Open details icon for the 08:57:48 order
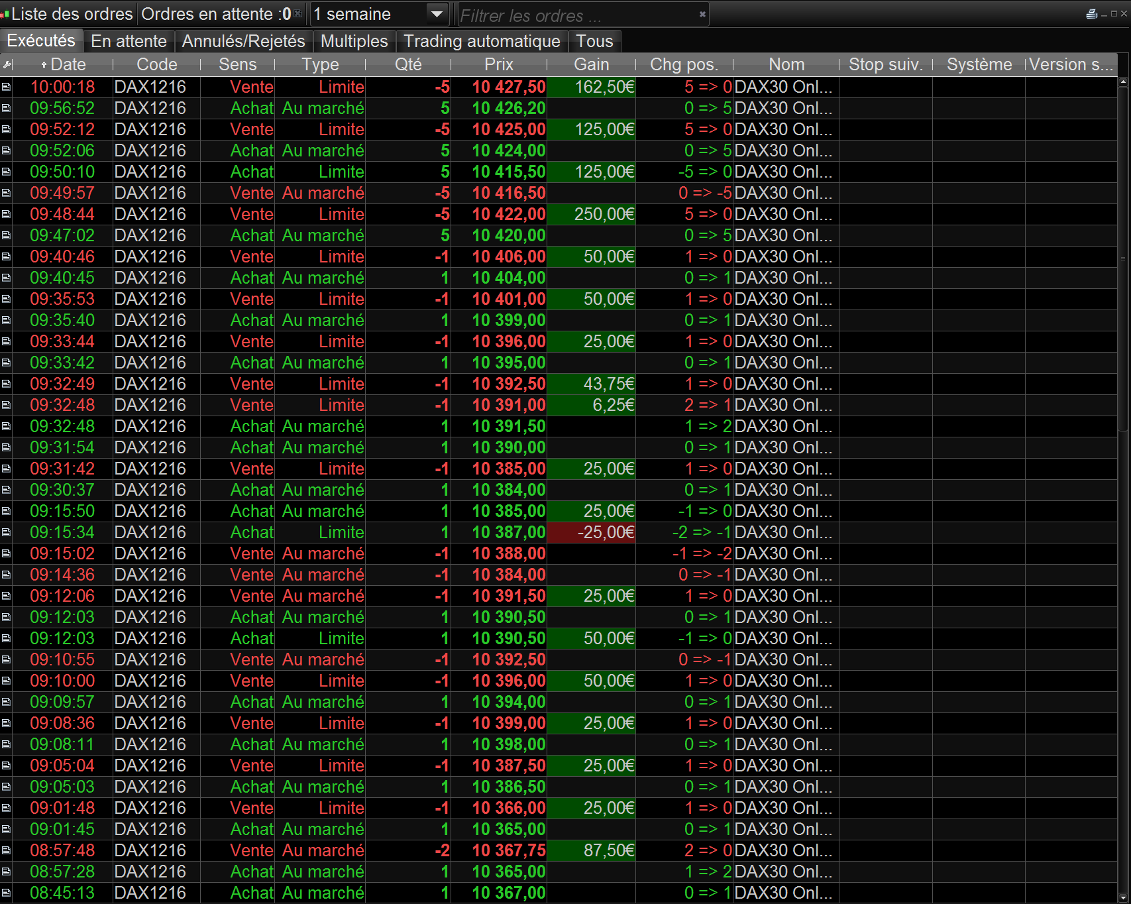1131x904 pixels. pyautogui.click(x=6, y=850)
